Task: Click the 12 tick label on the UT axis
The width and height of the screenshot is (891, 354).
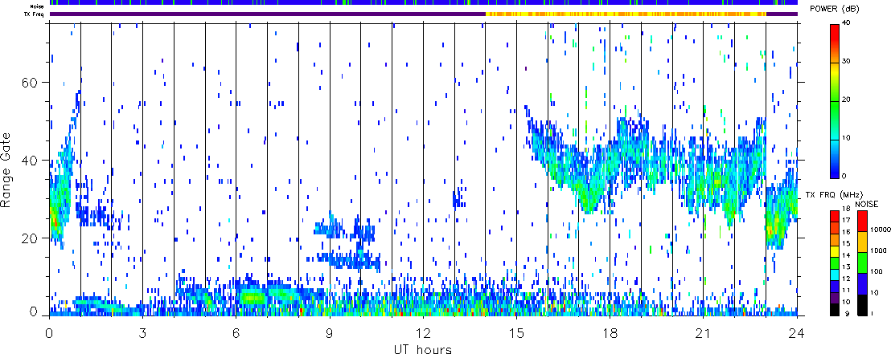Action: coord(423,332)
